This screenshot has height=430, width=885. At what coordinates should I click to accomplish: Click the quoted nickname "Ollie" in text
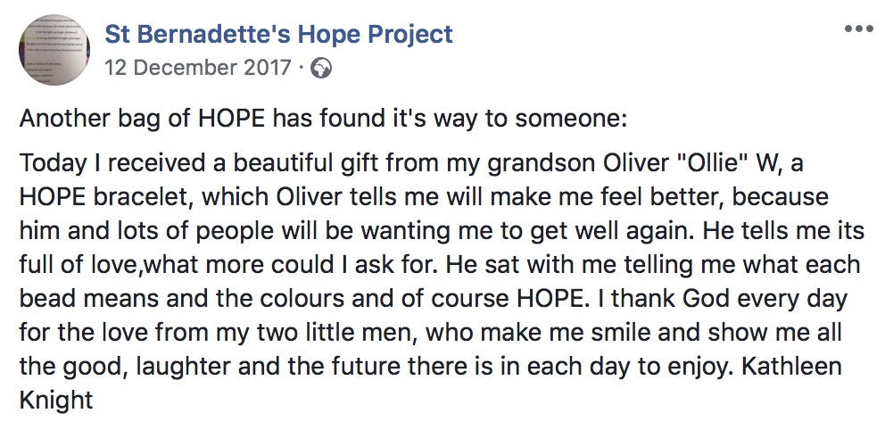pos(699,163)
